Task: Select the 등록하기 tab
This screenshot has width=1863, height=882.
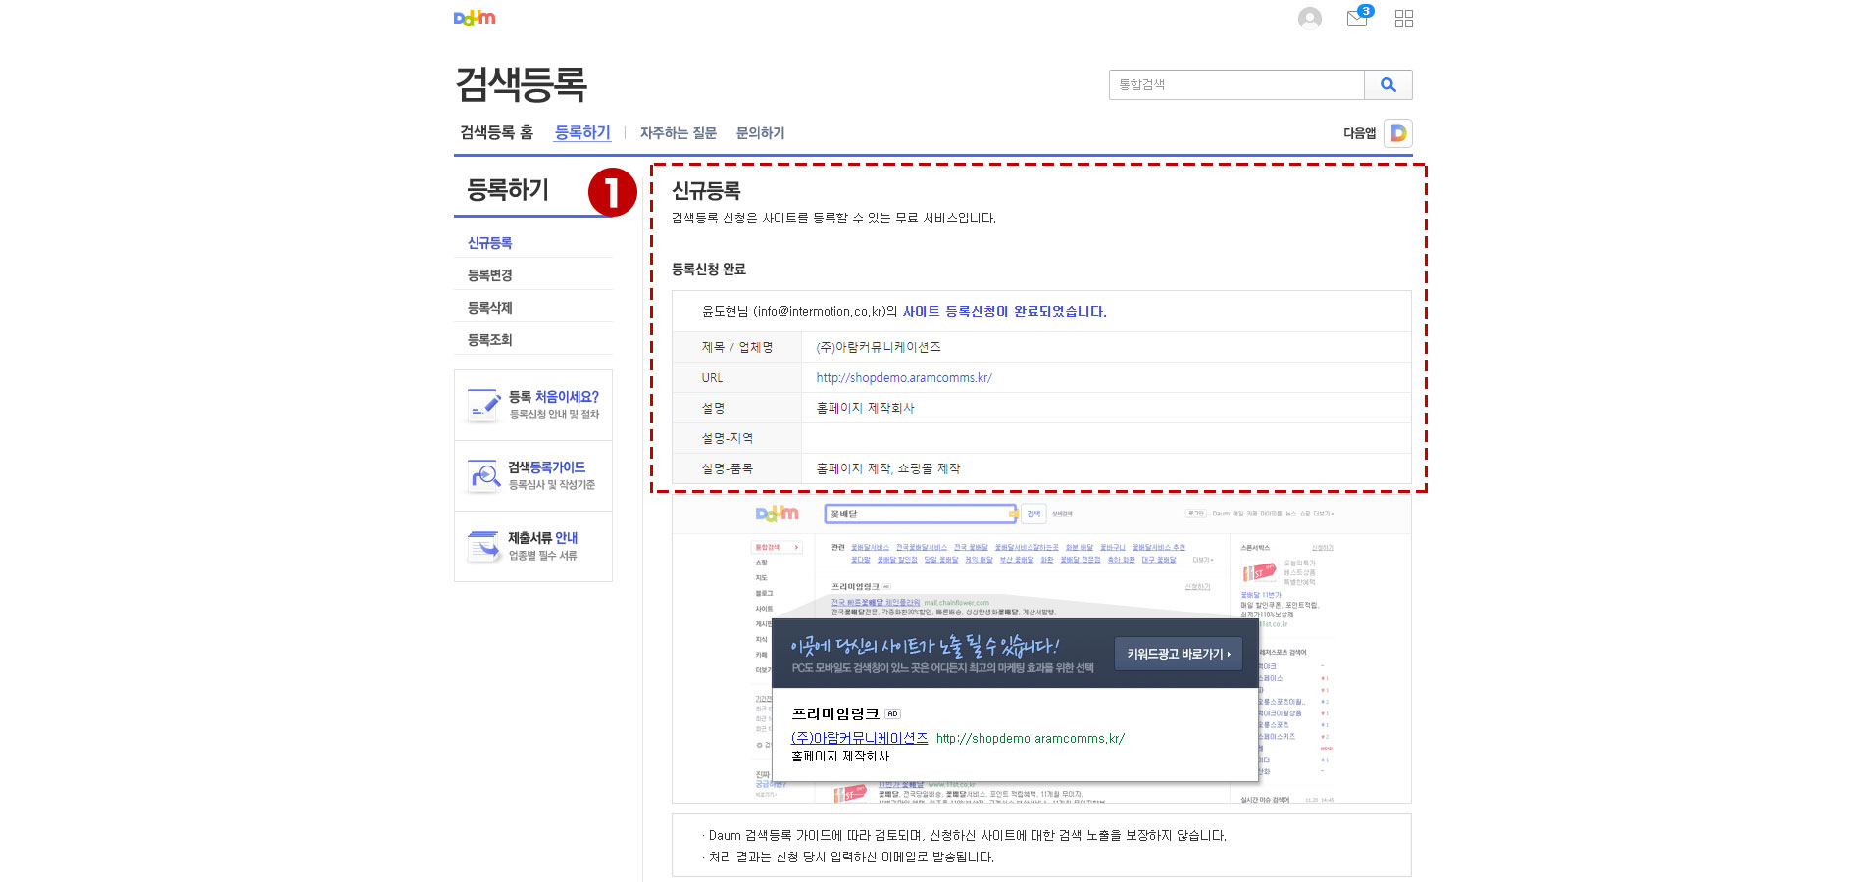Action: [582, 132]
